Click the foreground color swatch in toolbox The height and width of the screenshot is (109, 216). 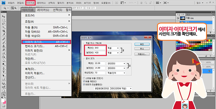coord(3,101)
